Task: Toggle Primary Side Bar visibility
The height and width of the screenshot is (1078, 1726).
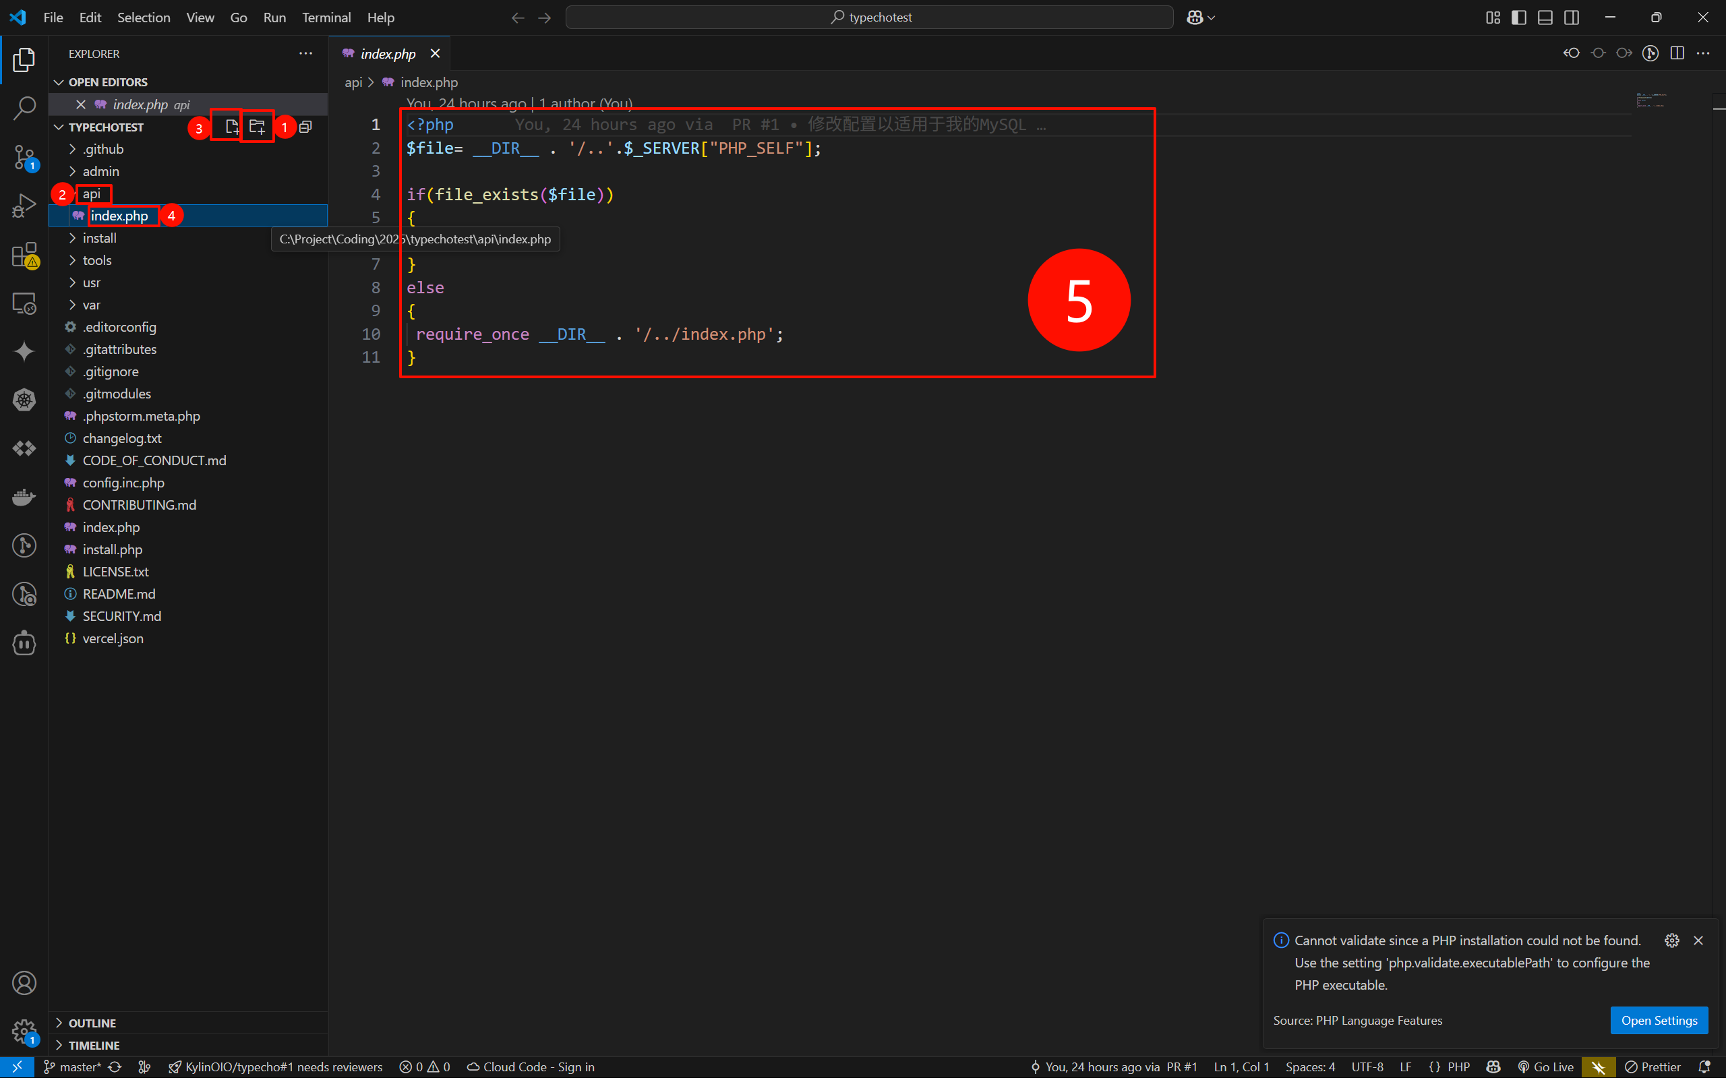Action: point(1518,18)
